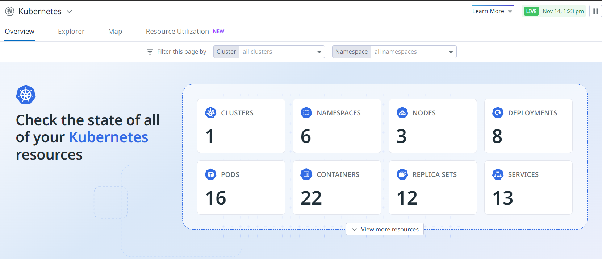The image size is (602, 259).
Task: Open the NODES card label
Action: 424,113
